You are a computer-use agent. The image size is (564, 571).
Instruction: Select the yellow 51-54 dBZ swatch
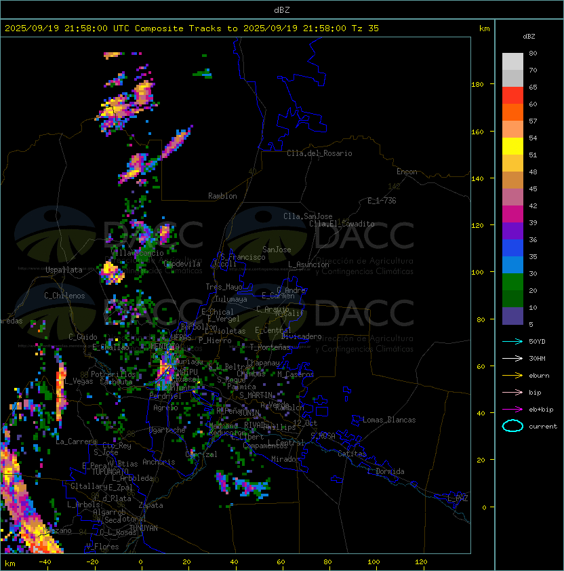(x=512, y=146)
